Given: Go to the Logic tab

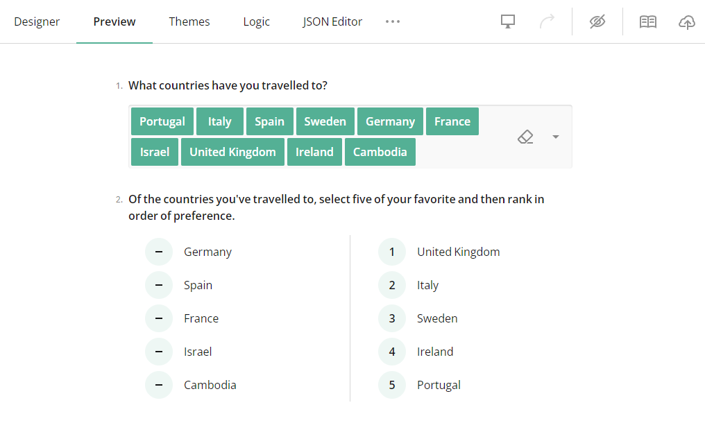Looking at the screenshot, I should pos(256,21).
